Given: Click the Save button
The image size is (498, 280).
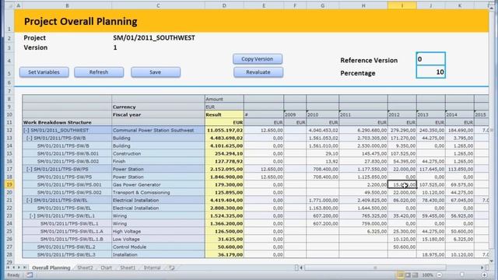Looking at the screenshot, I should [x=156, y=72].
